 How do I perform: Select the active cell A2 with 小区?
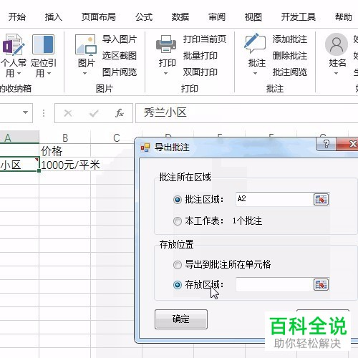click(x=19, y=164)
